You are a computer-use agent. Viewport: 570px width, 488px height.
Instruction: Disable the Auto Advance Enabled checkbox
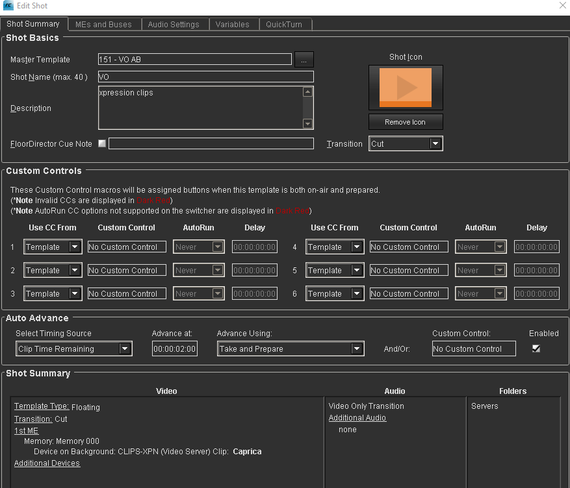pyautogui.click(x=536, y=348)
